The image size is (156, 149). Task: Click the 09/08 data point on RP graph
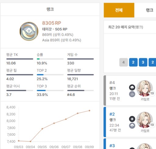[78, 113]
